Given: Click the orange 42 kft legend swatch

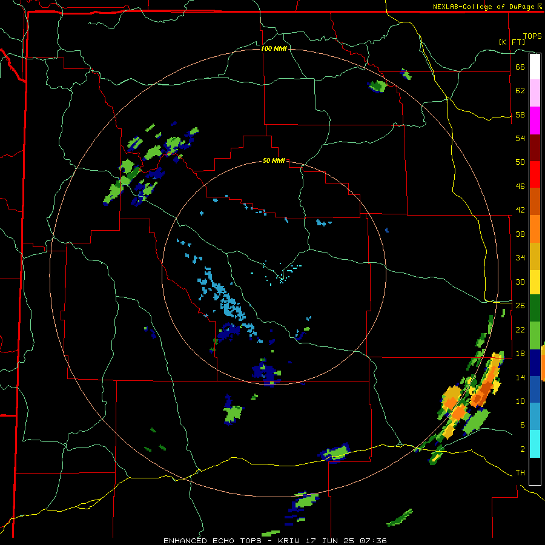Looking at the screenshot, I should point(535,229).
